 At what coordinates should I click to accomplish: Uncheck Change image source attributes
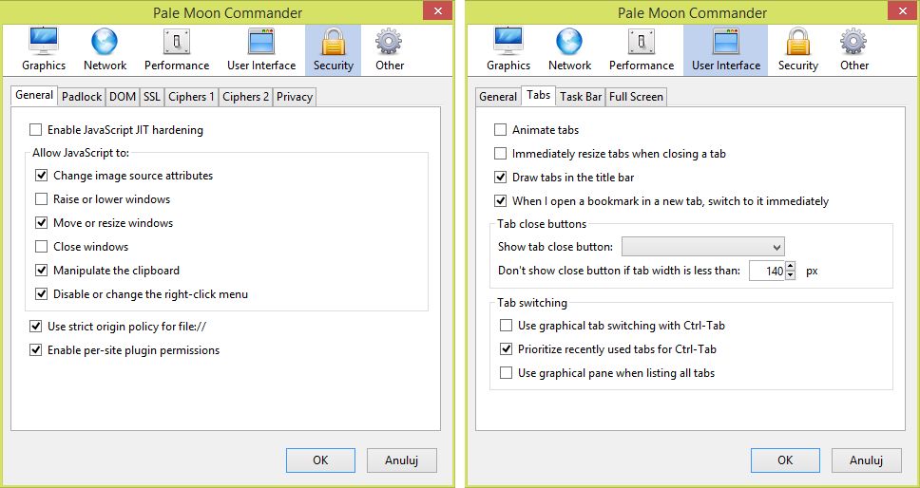(x=41, y=175)
